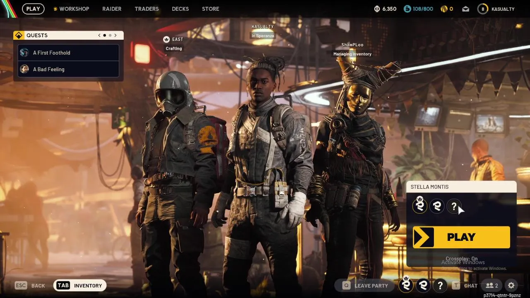Viewport: 530px width, 298px height.
Task: Open the A First Foothold quest
Action: coord(68,53)
